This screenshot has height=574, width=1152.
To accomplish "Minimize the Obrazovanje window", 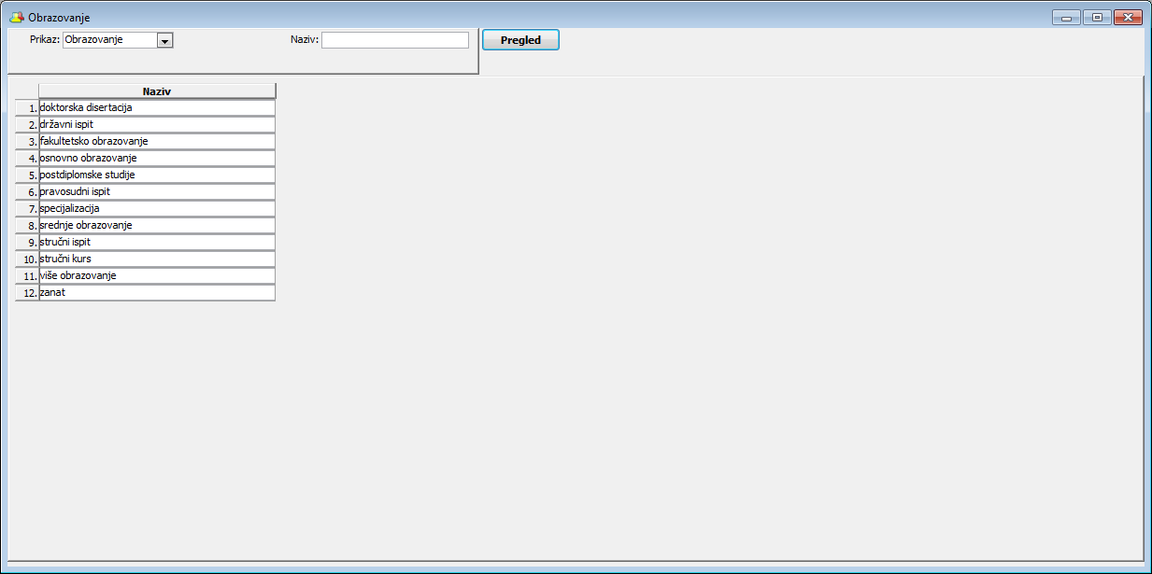I will [x=1066, y=17].
